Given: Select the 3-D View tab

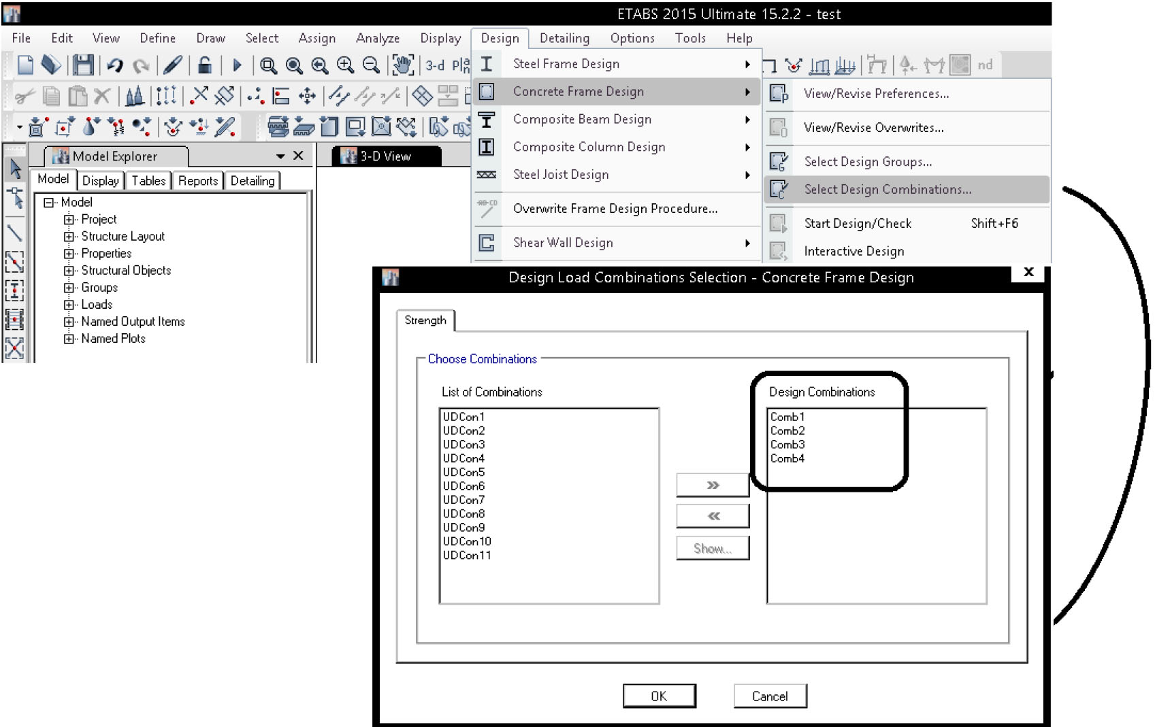Looking at the screenshot, I should click(386, 156).
